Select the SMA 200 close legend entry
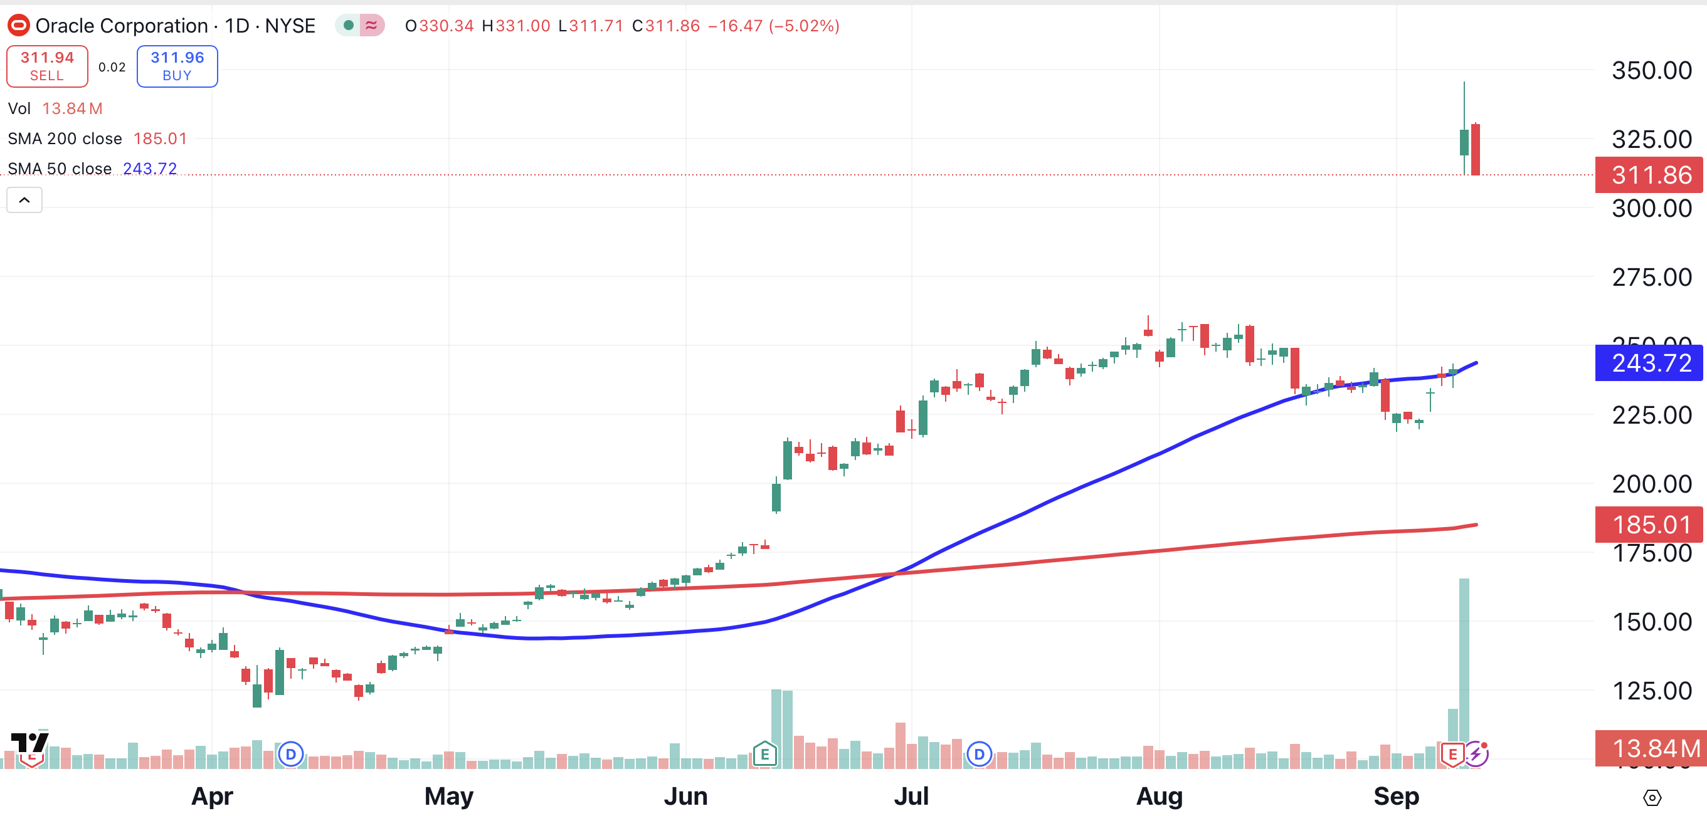 pyautogui.click(x=65, y=139)
